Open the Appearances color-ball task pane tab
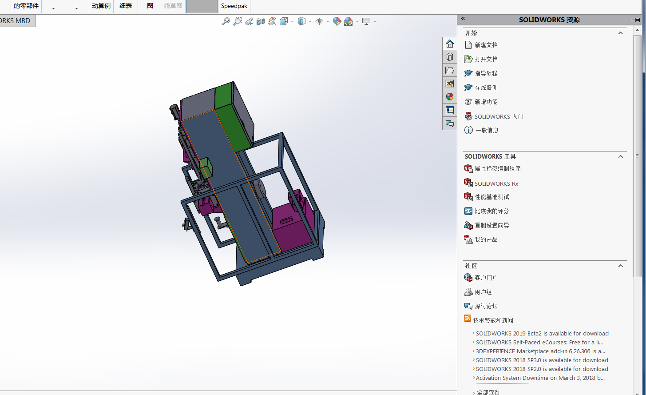646x395 pixels. pos(450,97)
